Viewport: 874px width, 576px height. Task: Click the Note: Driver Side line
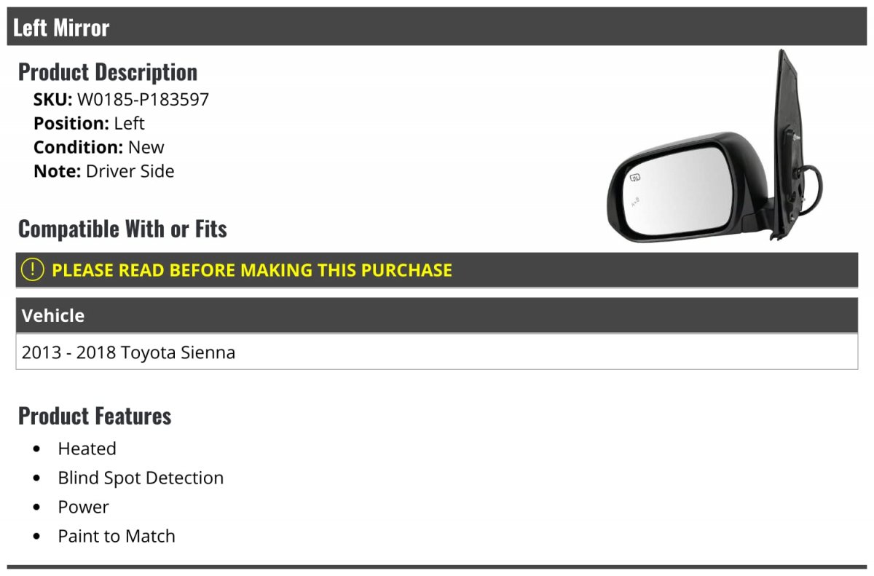click(104, 171)
